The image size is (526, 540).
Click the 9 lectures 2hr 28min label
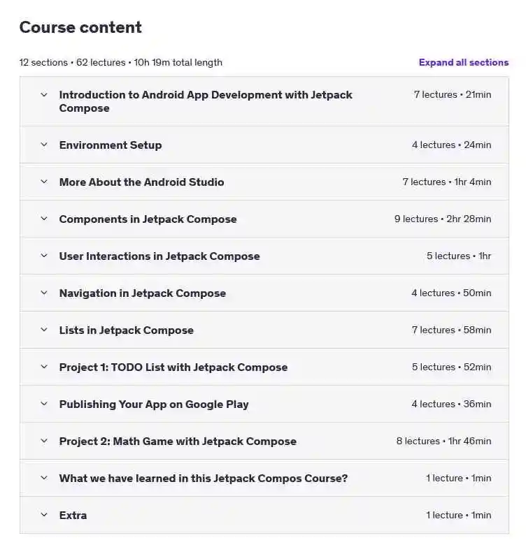point(443,219)
